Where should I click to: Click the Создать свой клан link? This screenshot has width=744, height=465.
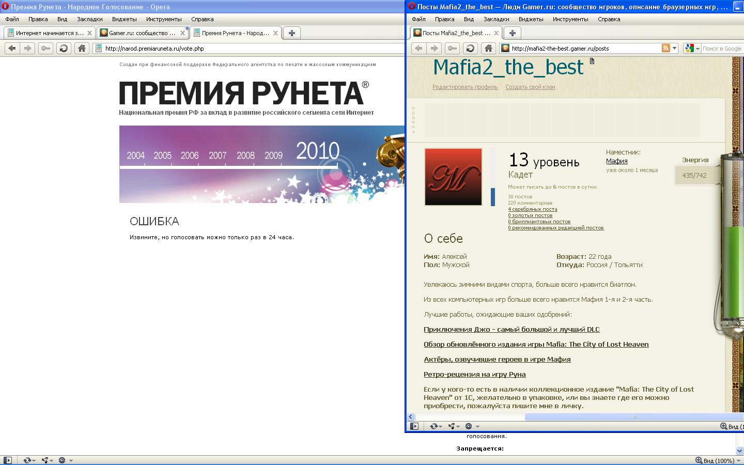pos(530,87)
